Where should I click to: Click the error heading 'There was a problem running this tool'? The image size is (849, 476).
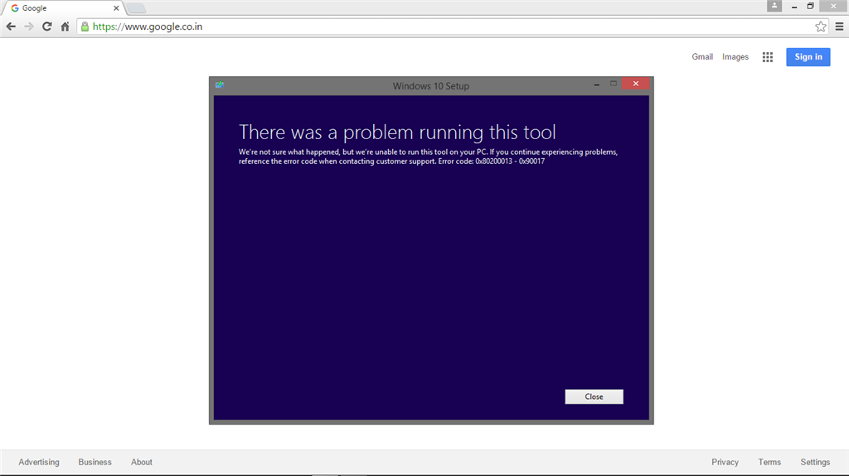397,132
